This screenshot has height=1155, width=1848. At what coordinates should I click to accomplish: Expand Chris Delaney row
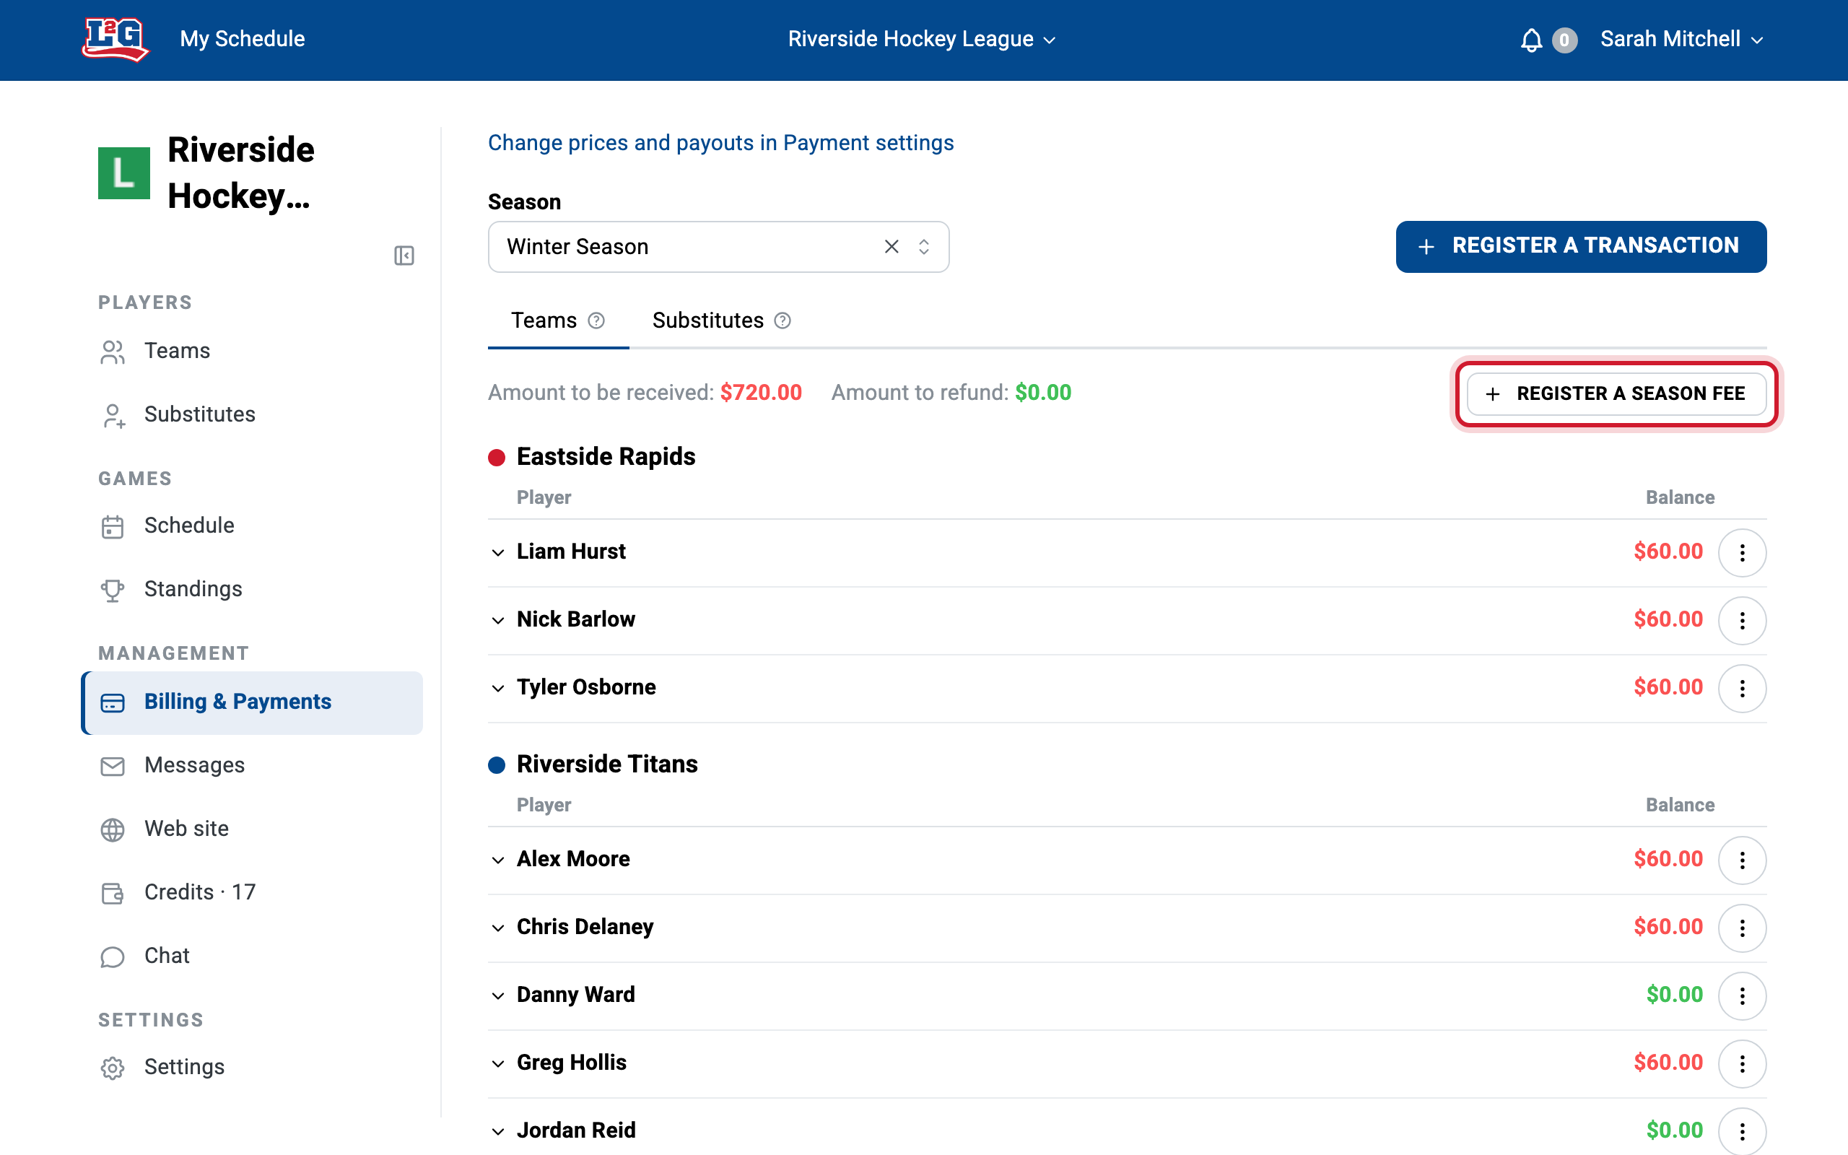coord(498,928)
